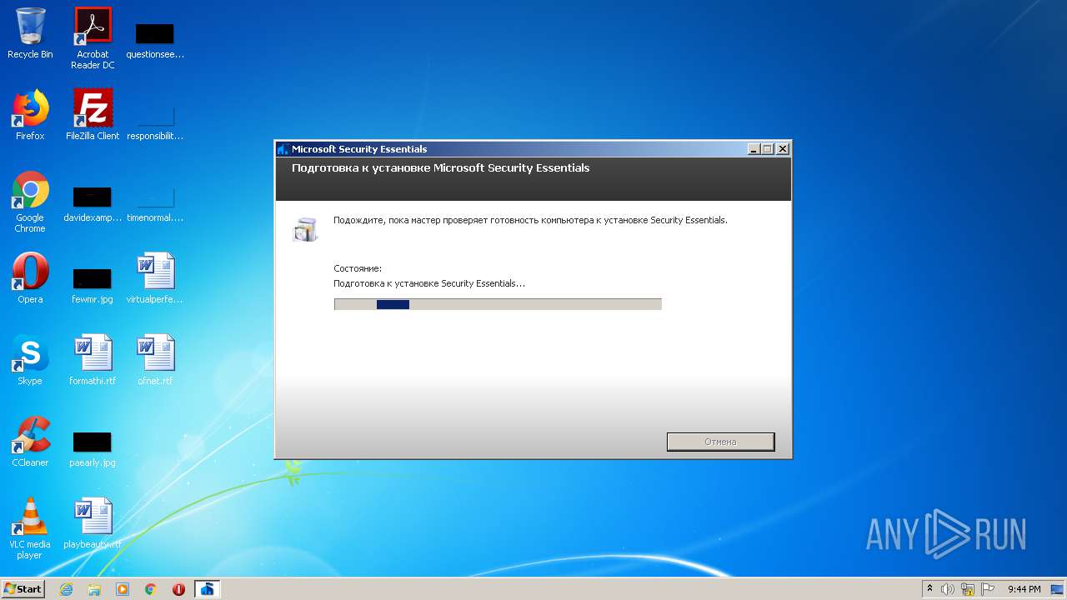Open VLC media player shortcut
The width and height of the screenshot is (1067, 600).
tap(30, 528)
